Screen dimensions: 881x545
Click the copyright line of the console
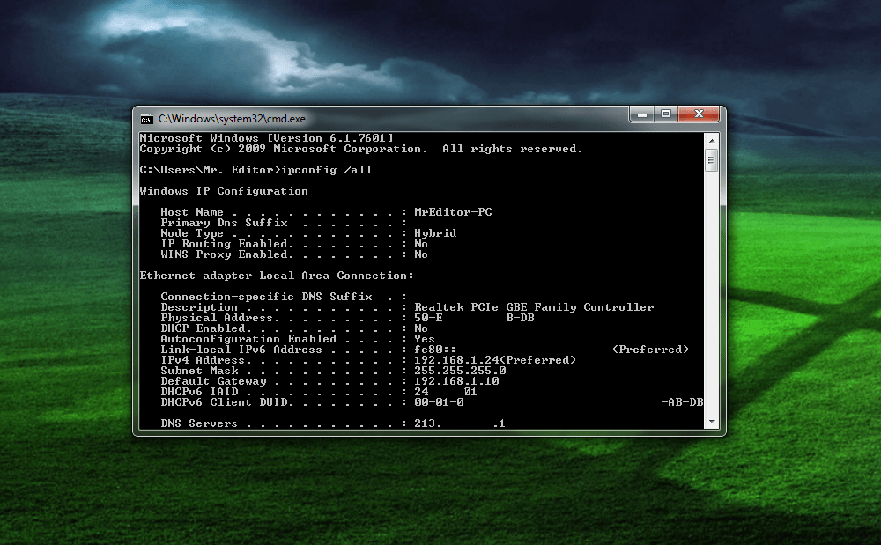click(360, 149)
